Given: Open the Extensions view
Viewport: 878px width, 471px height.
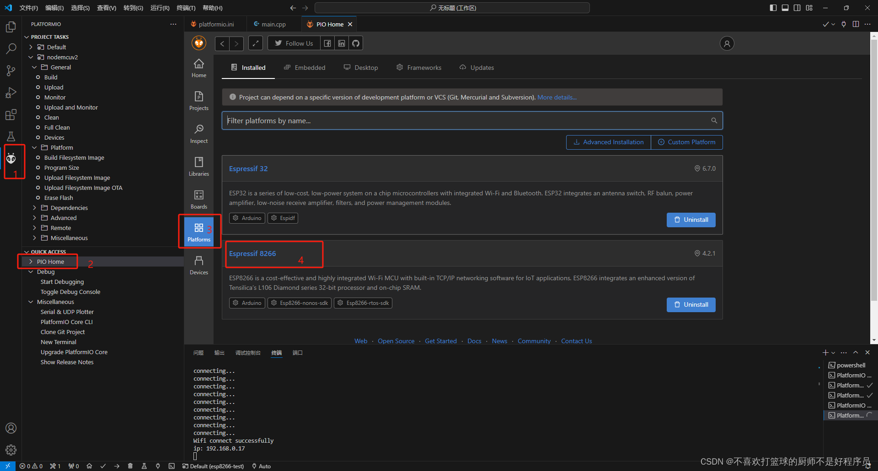Looking at the screenshot, I should [11, 115].
